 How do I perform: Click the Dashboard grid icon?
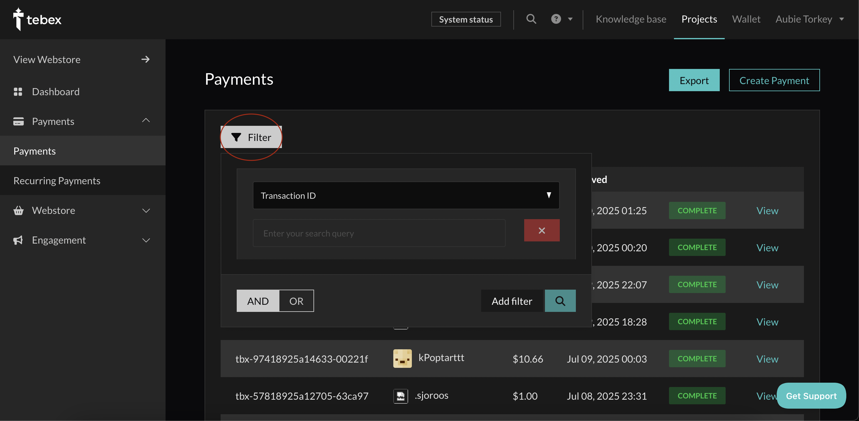click(18, 91)
